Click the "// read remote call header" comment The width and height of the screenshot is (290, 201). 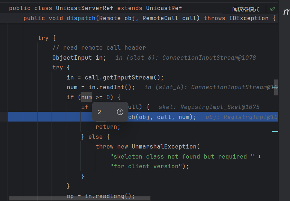click(99, 47)
